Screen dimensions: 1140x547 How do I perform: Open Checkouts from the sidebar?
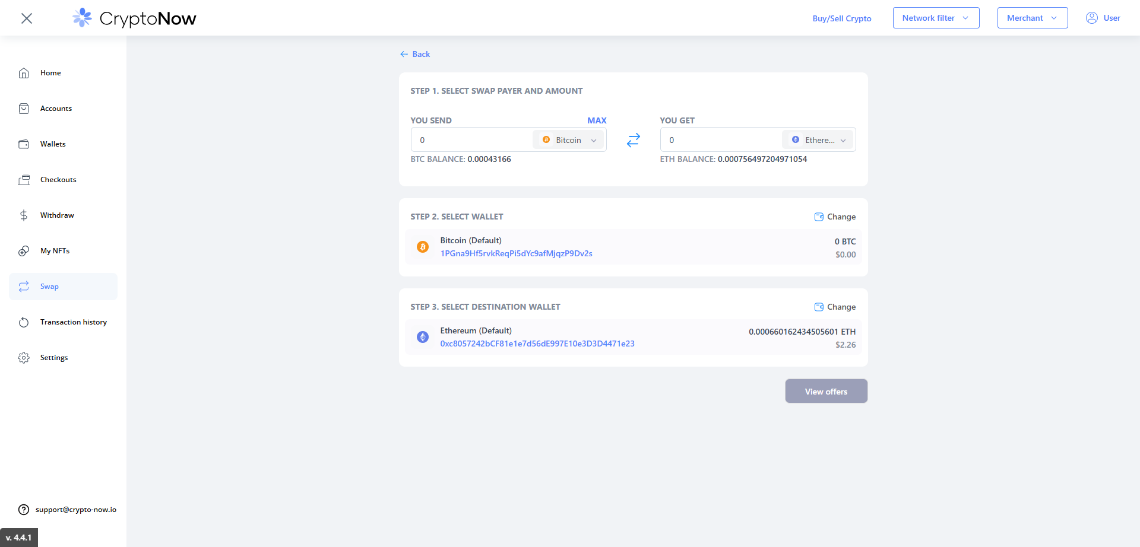click(x=63, y=180)
